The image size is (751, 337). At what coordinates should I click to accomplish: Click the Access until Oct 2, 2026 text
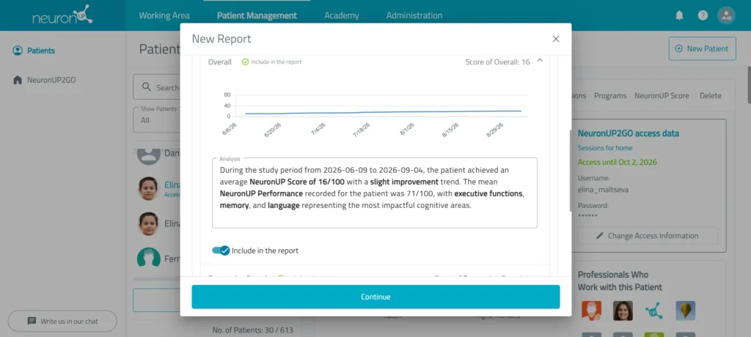click(618, 163)
